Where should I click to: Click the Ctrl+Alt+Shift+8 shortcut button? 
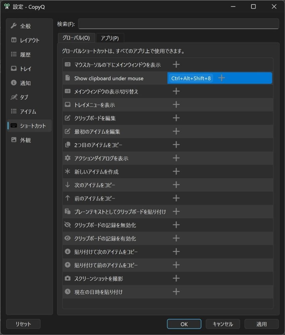point(191,78)
